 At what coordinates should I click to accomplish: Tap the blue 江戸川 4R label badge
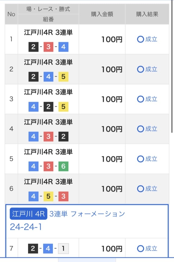pos(29,214)
